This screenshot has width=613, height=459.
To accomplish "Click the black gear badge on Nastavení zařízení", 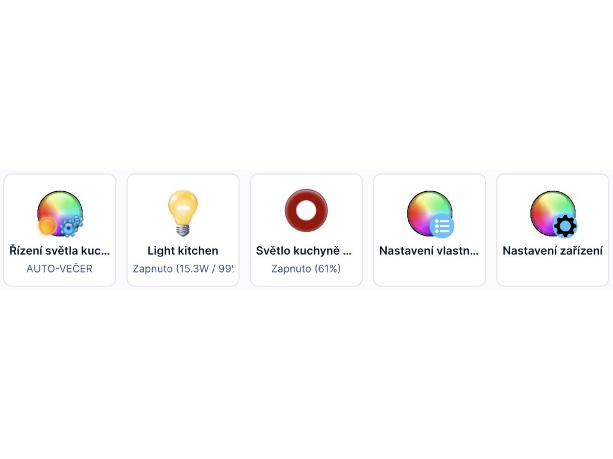I will click(565, 225).
